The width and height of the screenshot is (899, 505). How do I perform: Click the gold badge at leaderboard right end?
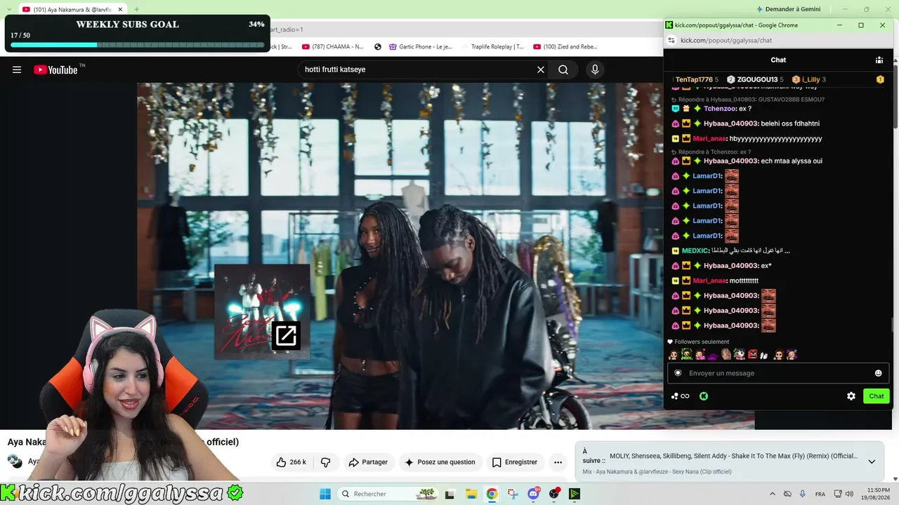click(x=880, y=80)
